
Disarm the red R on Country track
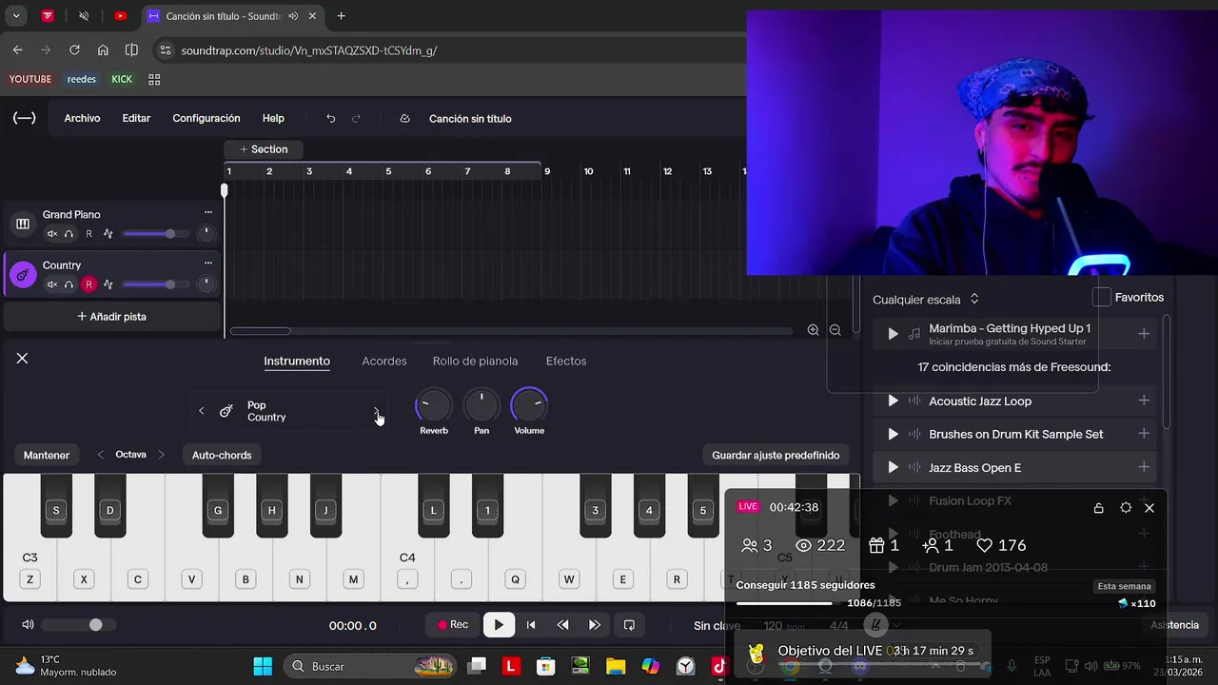[x=89, y=284]
